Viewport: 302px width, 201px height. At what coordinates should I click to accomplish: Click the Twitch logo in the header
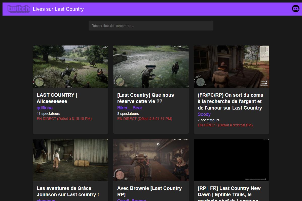tap(19, 9)
